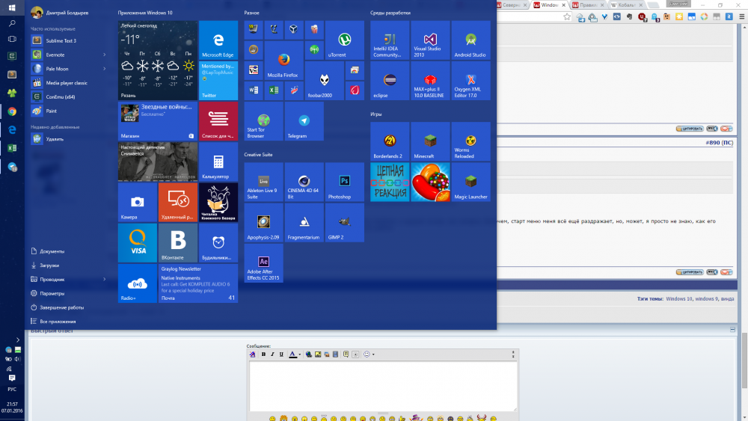Open the Radio+ tile
This screenshot has height=421, width=748.
point(138,283)
